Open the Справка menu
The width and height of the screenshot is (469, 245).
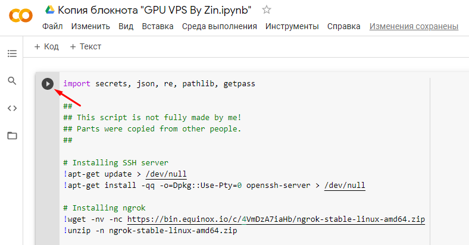[344, 26]
